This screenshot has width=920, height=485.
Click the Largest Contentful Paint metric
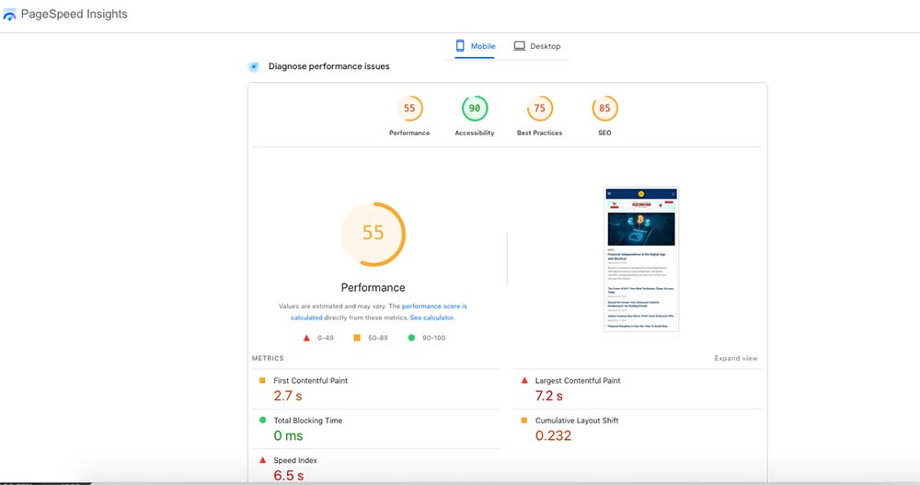577,380
